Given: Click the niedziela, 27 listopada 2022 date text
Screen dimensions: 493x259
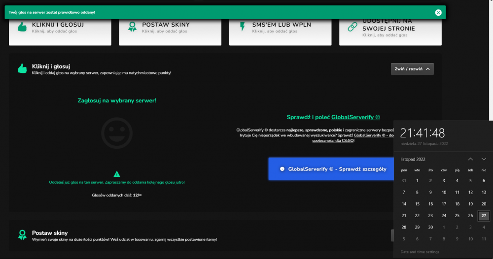Looking at the screenshot, I should coord(424,144).
